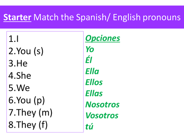Click list item 8. They (f)

(x=28, y=125)
